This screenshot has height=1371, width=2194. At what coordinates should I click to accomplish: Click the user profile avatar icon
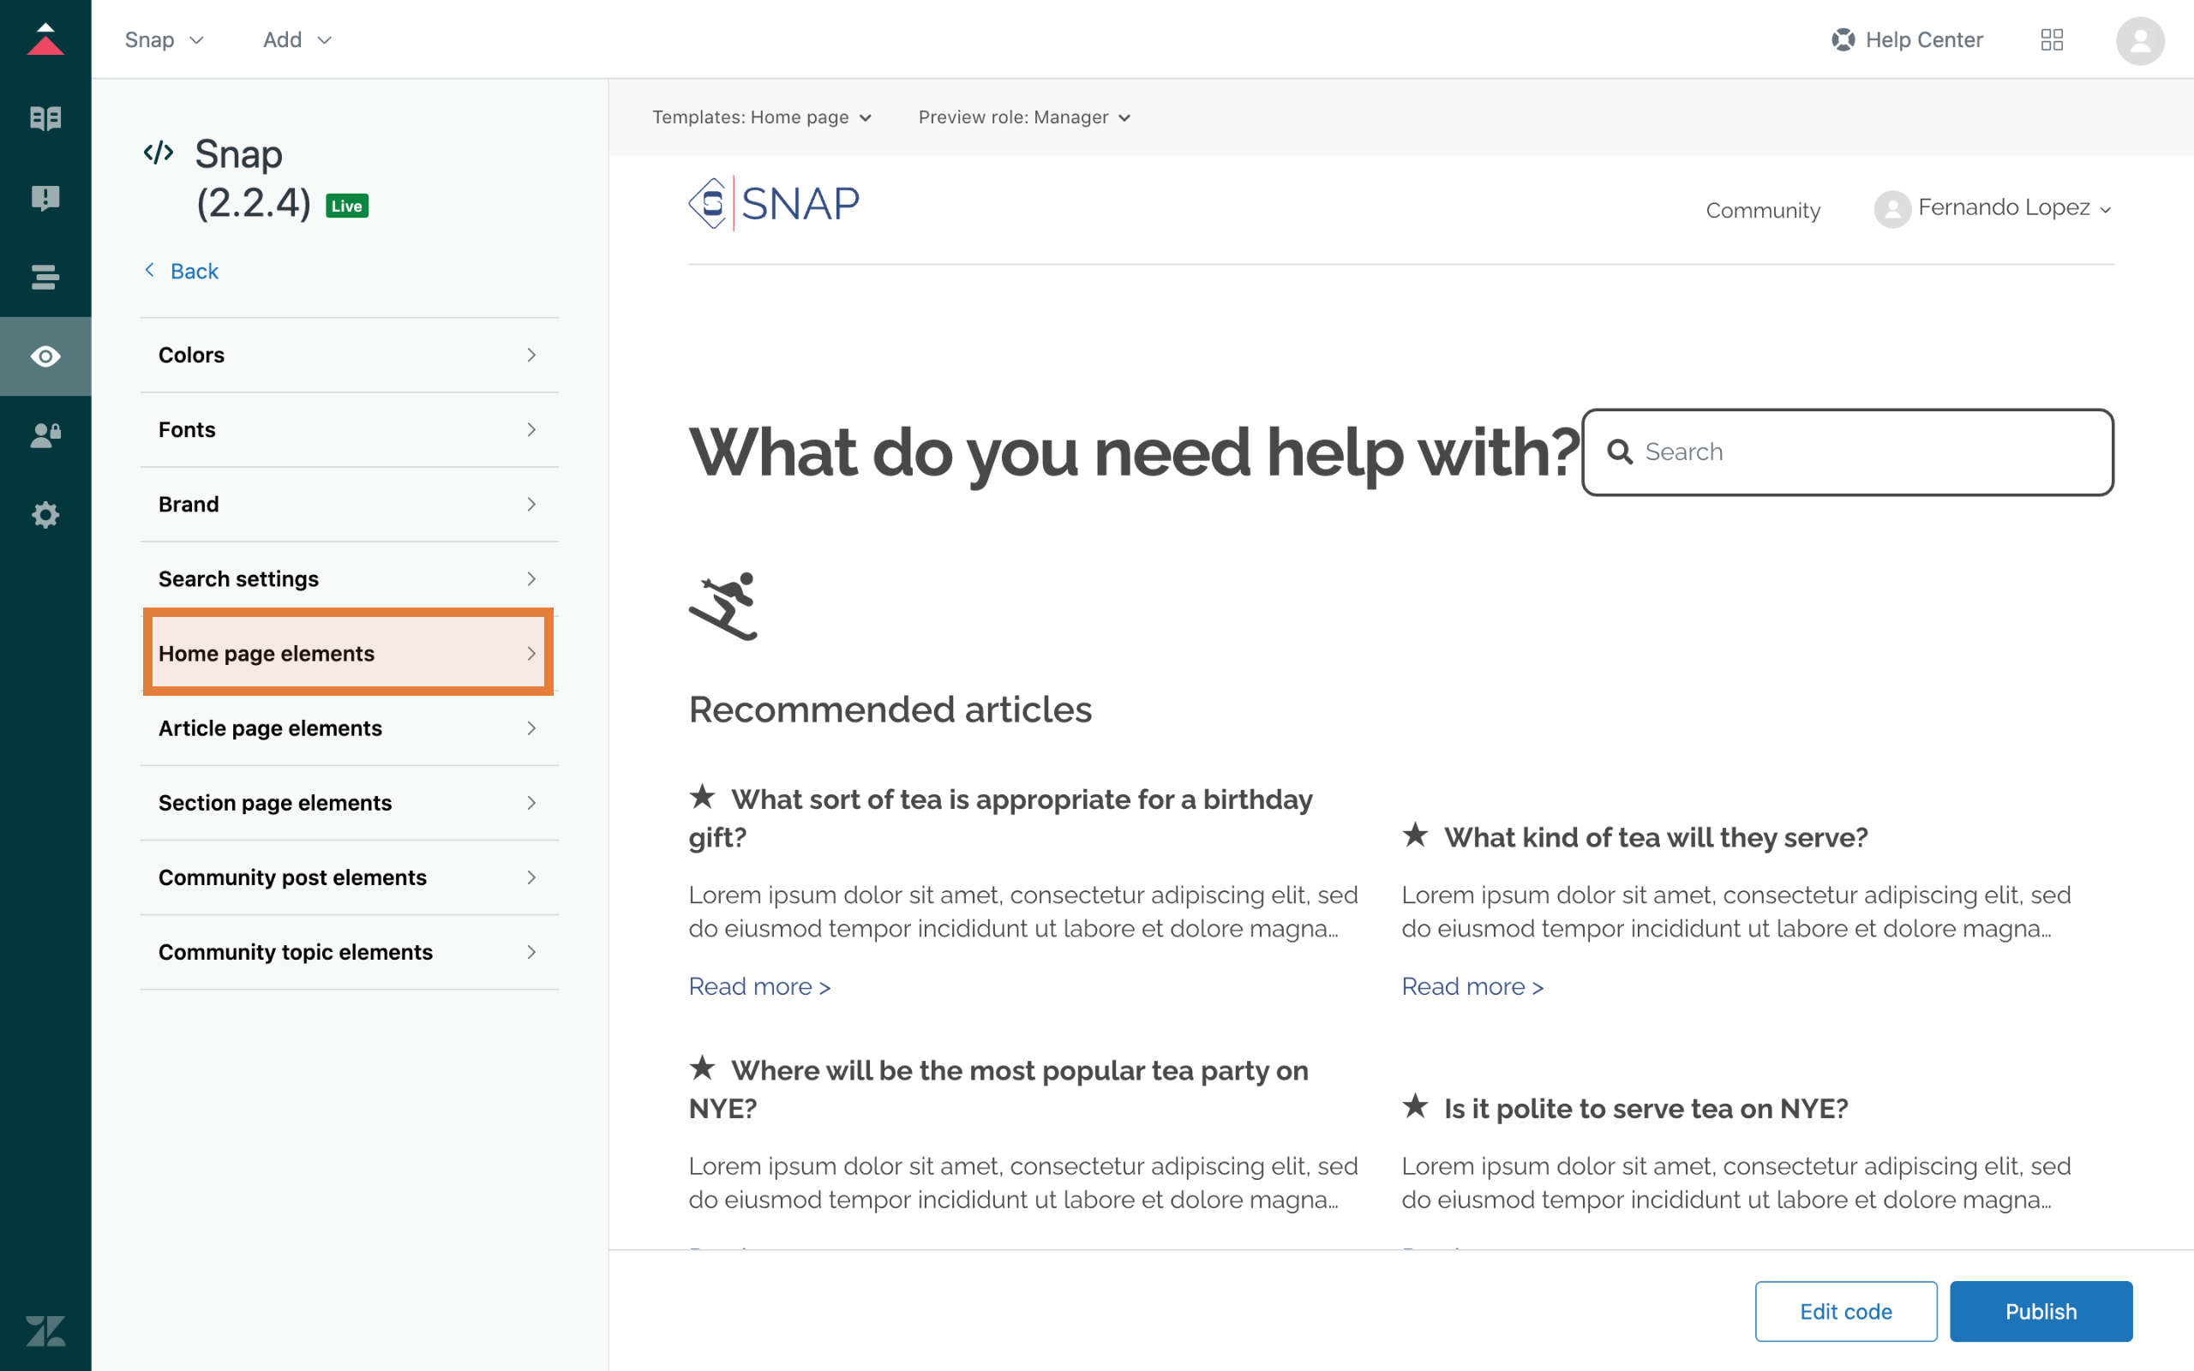[2140, 41]
